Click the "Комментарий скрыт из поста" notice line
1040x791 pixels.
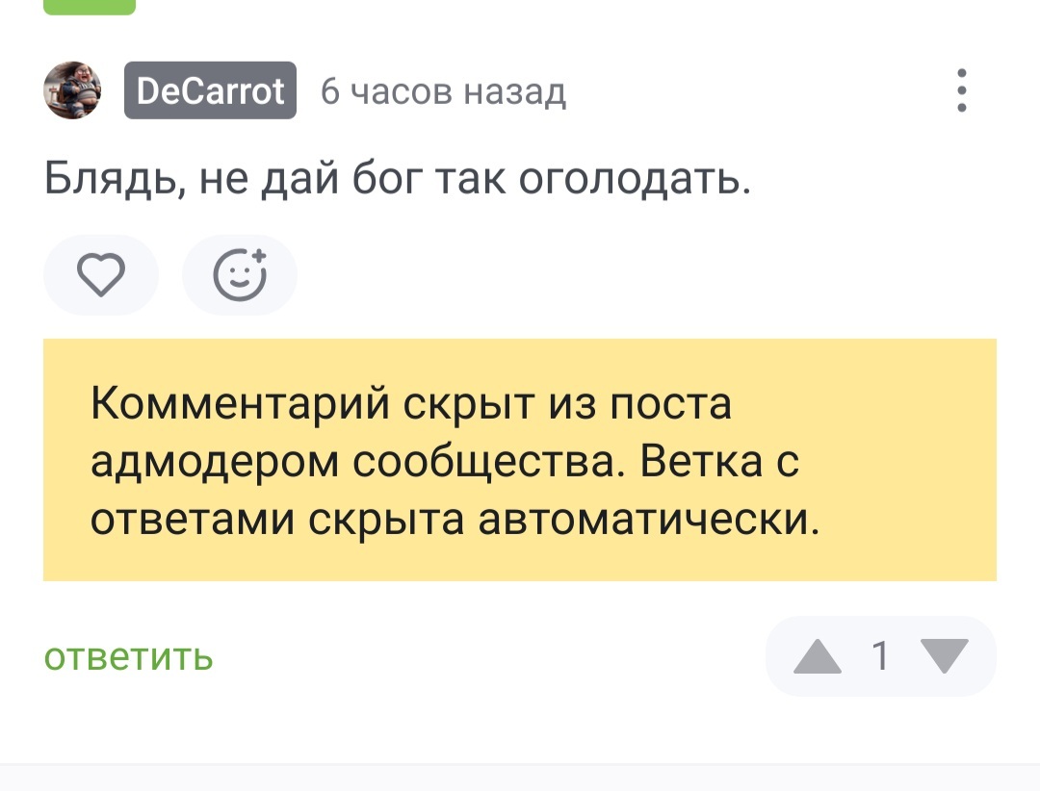[411, 404]
